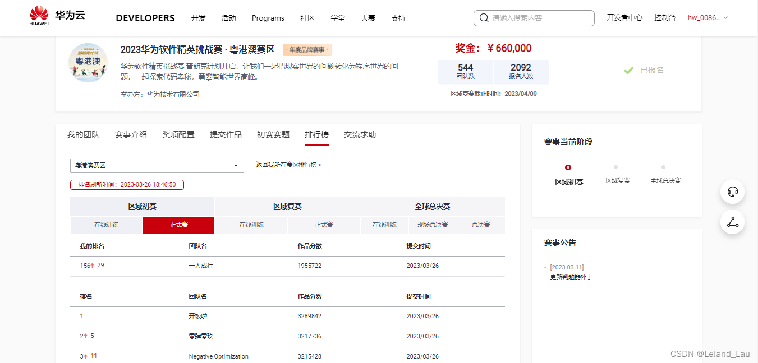Open the 粤港澳赛区 region dropdown
This screenshot has width=758, height=363.
click(157, 165)
